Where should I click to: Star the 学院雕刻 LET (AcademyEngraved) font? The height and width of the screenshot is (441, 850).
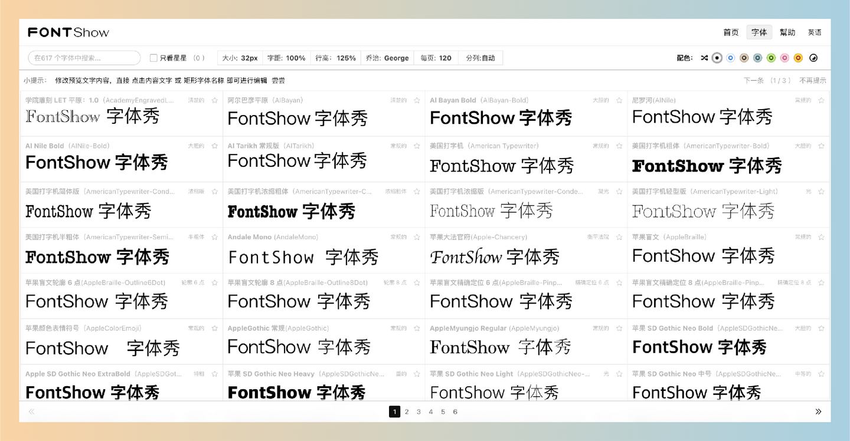214,100
